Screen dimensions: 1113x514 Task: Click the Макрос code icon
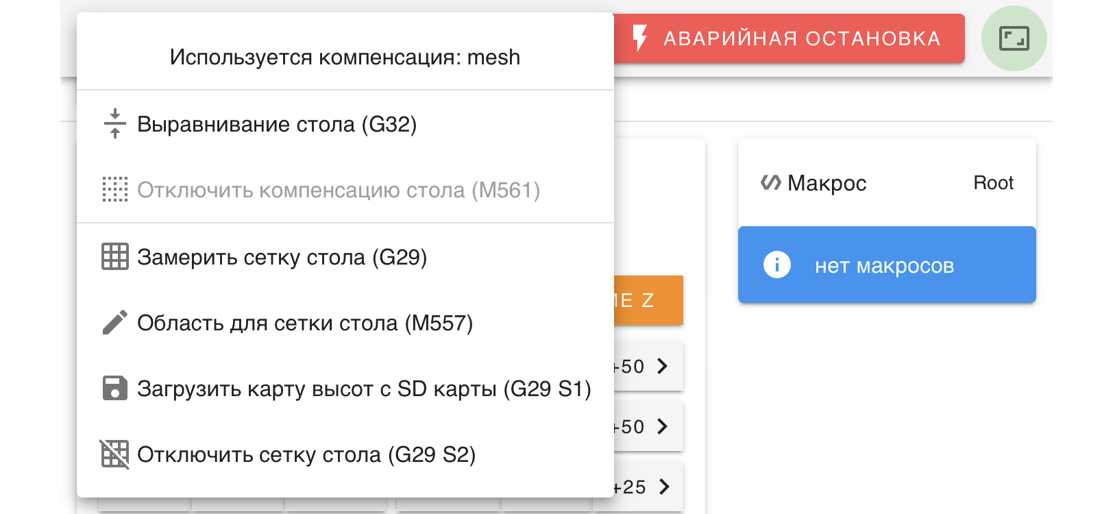point(771,182)
